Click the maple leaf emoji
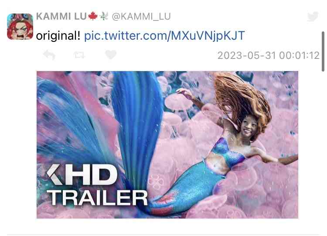Viewport: 327px width, 236px height. coord(93,16)
